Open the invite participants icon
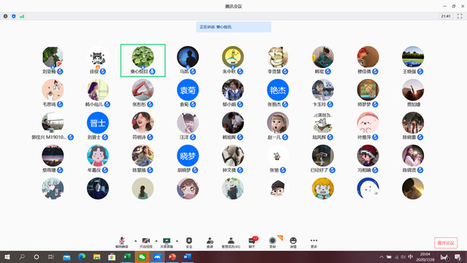467x263 pixels. 210,243
